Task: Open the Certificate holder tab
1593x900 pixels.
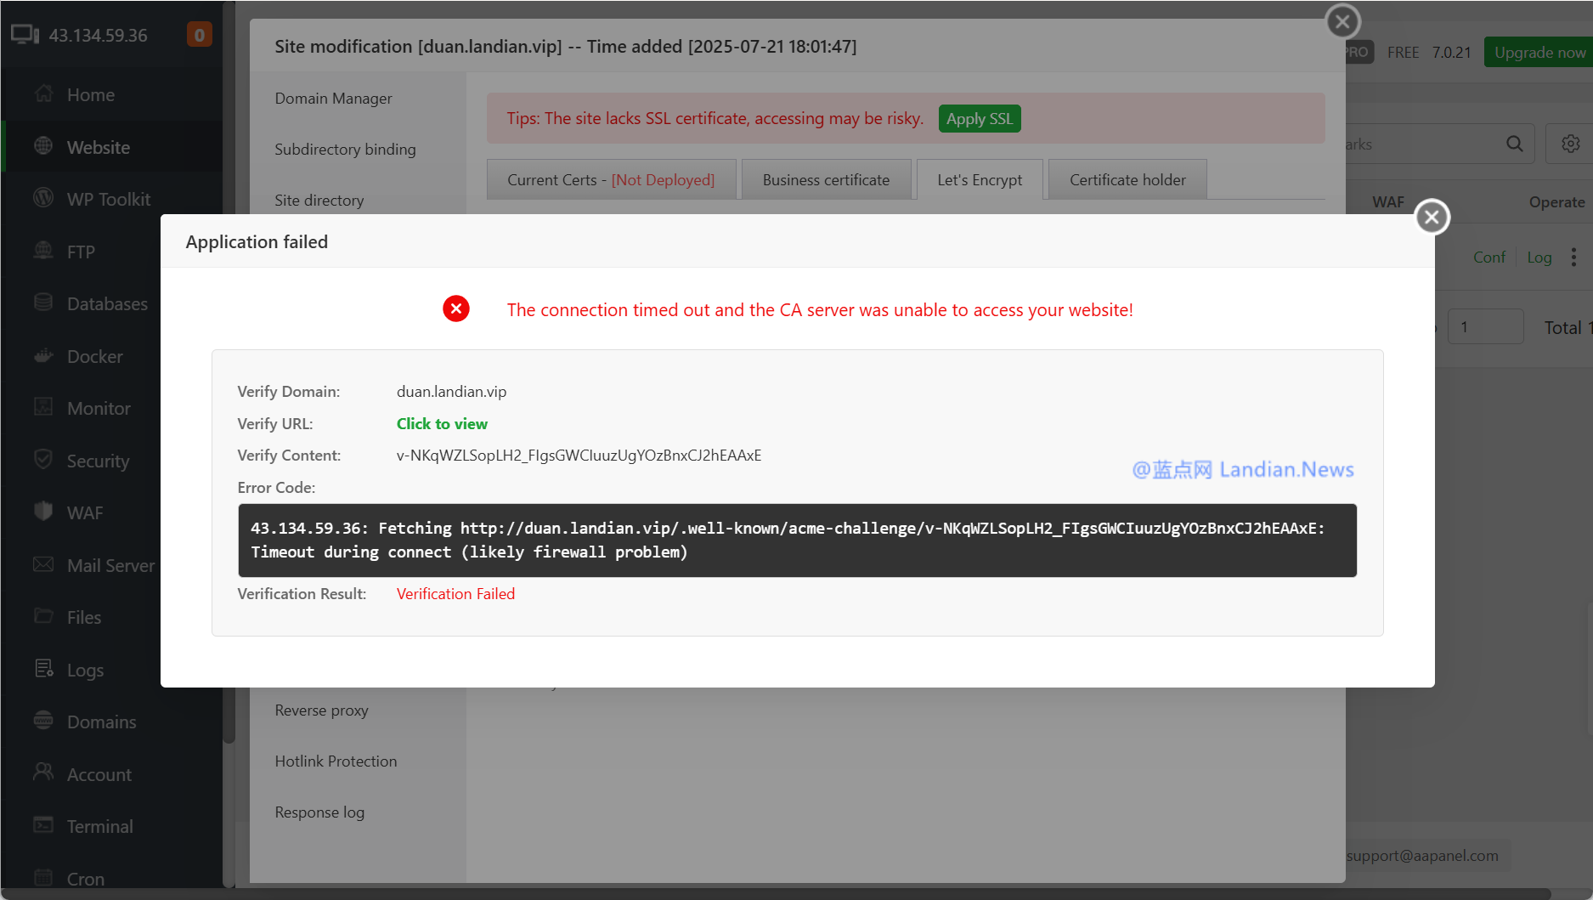Action: (1127, 180)
